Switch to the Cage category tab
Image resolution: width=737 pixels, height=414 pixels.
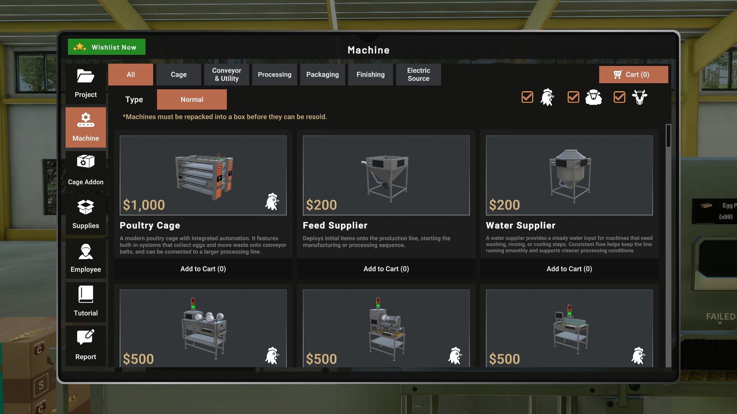click(178, 74)
